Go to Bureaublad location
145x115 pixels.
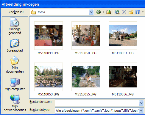(15, 45)
